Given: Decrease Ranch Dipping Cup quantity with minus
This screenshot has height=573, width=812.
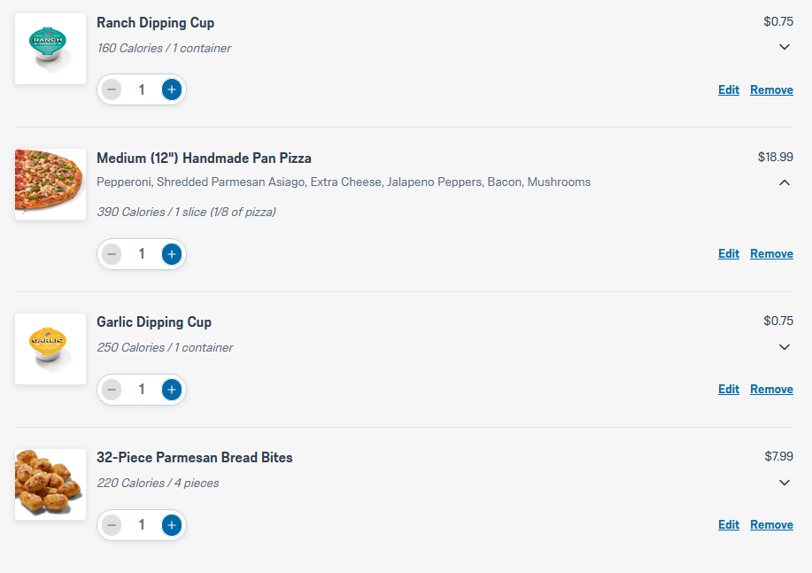Looking at the screenshot, I should 112,89.
